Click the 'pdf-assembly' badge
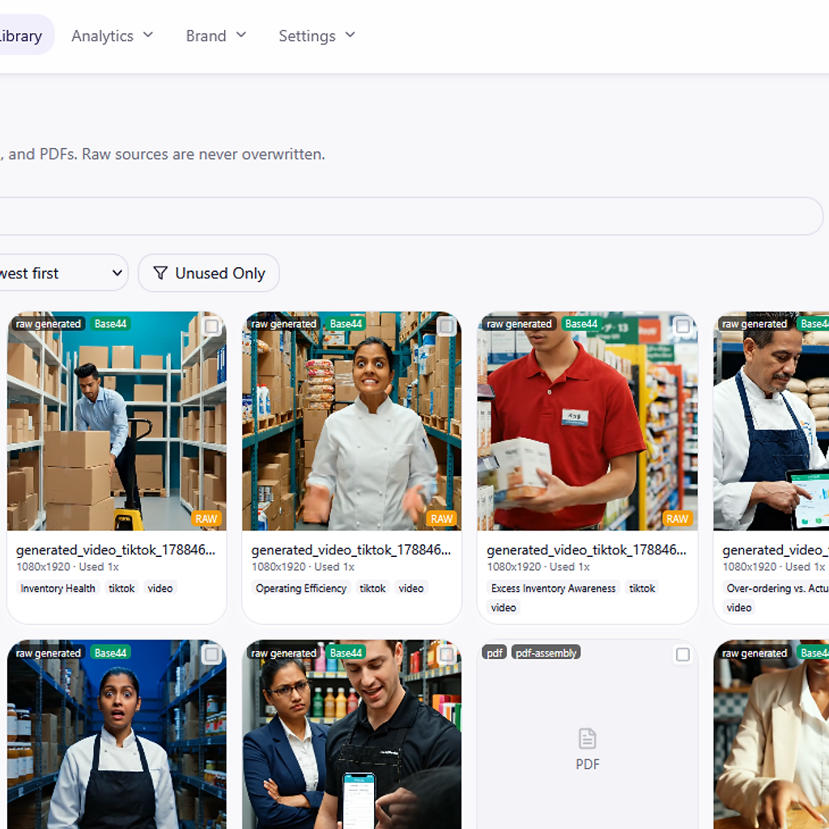This screenshot has width=829, height=829. point(546,653)
